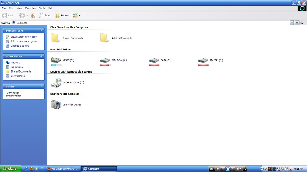This screenshot has height=172, width=307.
Task: Pause playback in media player toolbar
Action: pyautogui.click(x=228, y=169)
